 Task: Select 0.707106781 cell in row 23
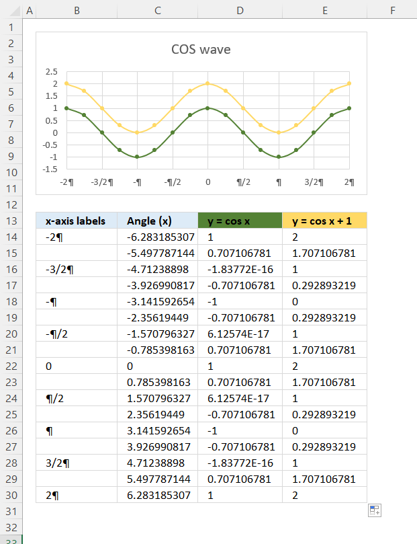tap(240, 382)
